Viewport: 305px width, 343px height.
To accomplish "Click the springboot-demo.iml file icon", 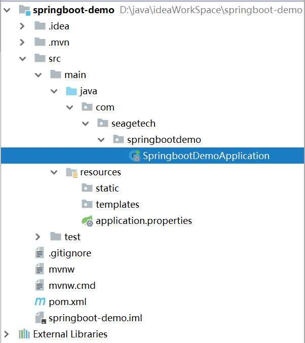I will pyautogui.click(x=41, y=318).
